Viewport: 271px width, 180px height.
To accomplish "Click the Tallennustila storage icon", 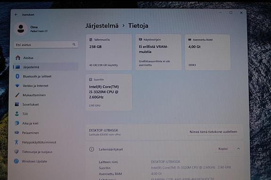I will 91,39.
